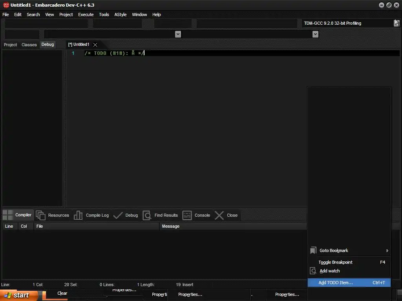Screen dimensions: 402x301
Task: Open the Tools menu
Action: point(104,15)
